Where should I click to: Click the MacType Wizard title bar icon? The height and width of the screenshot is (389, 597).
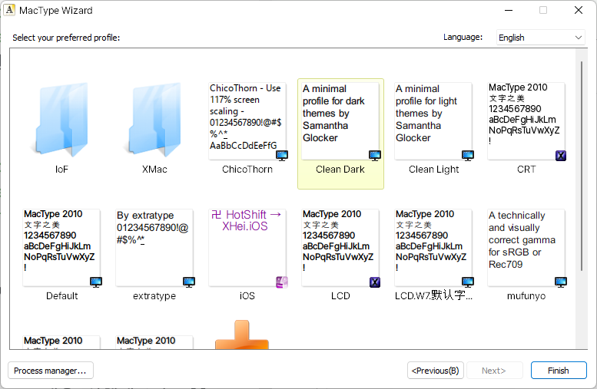10,10
